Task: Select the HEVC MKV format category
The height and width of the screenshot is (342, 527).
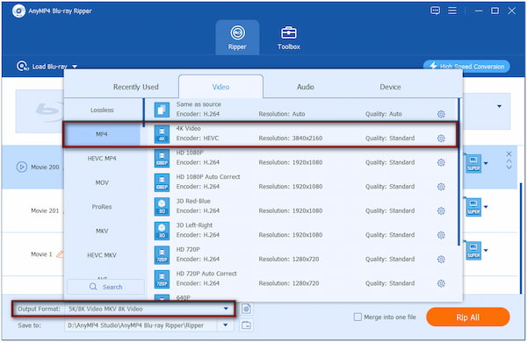Action: 102,255
